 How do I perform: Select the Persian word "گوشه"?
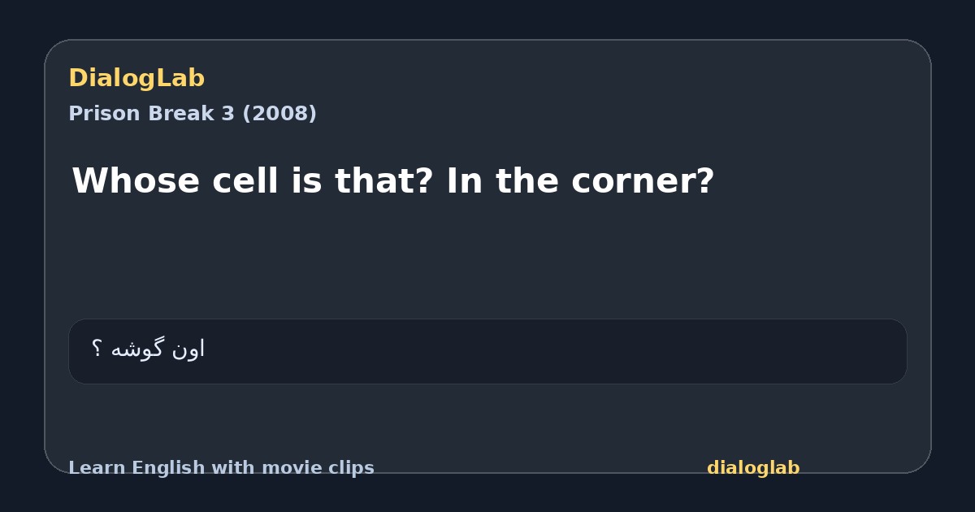[138, 349]
